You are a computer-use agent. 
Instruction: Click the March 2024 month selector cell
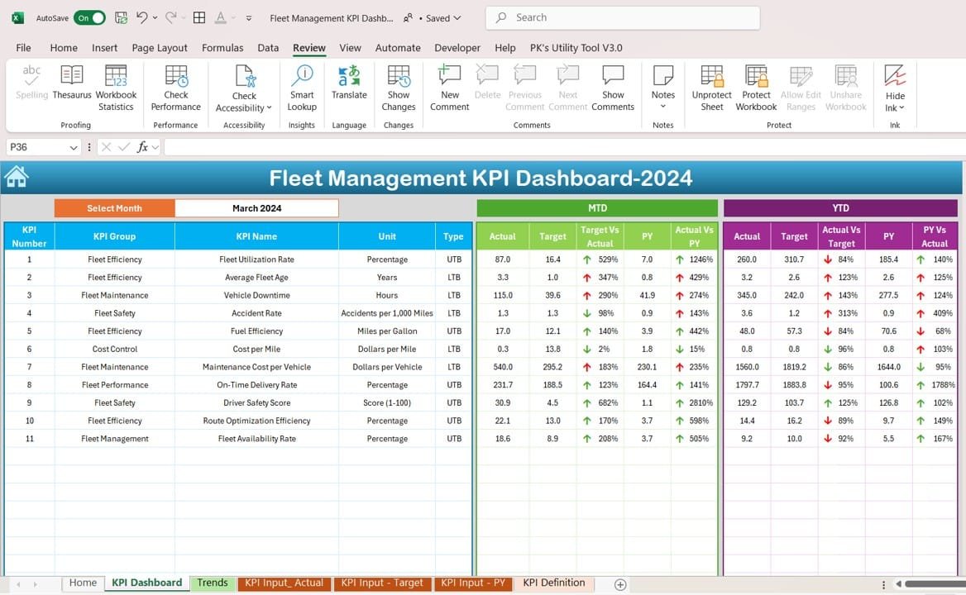tap(256, 208)
